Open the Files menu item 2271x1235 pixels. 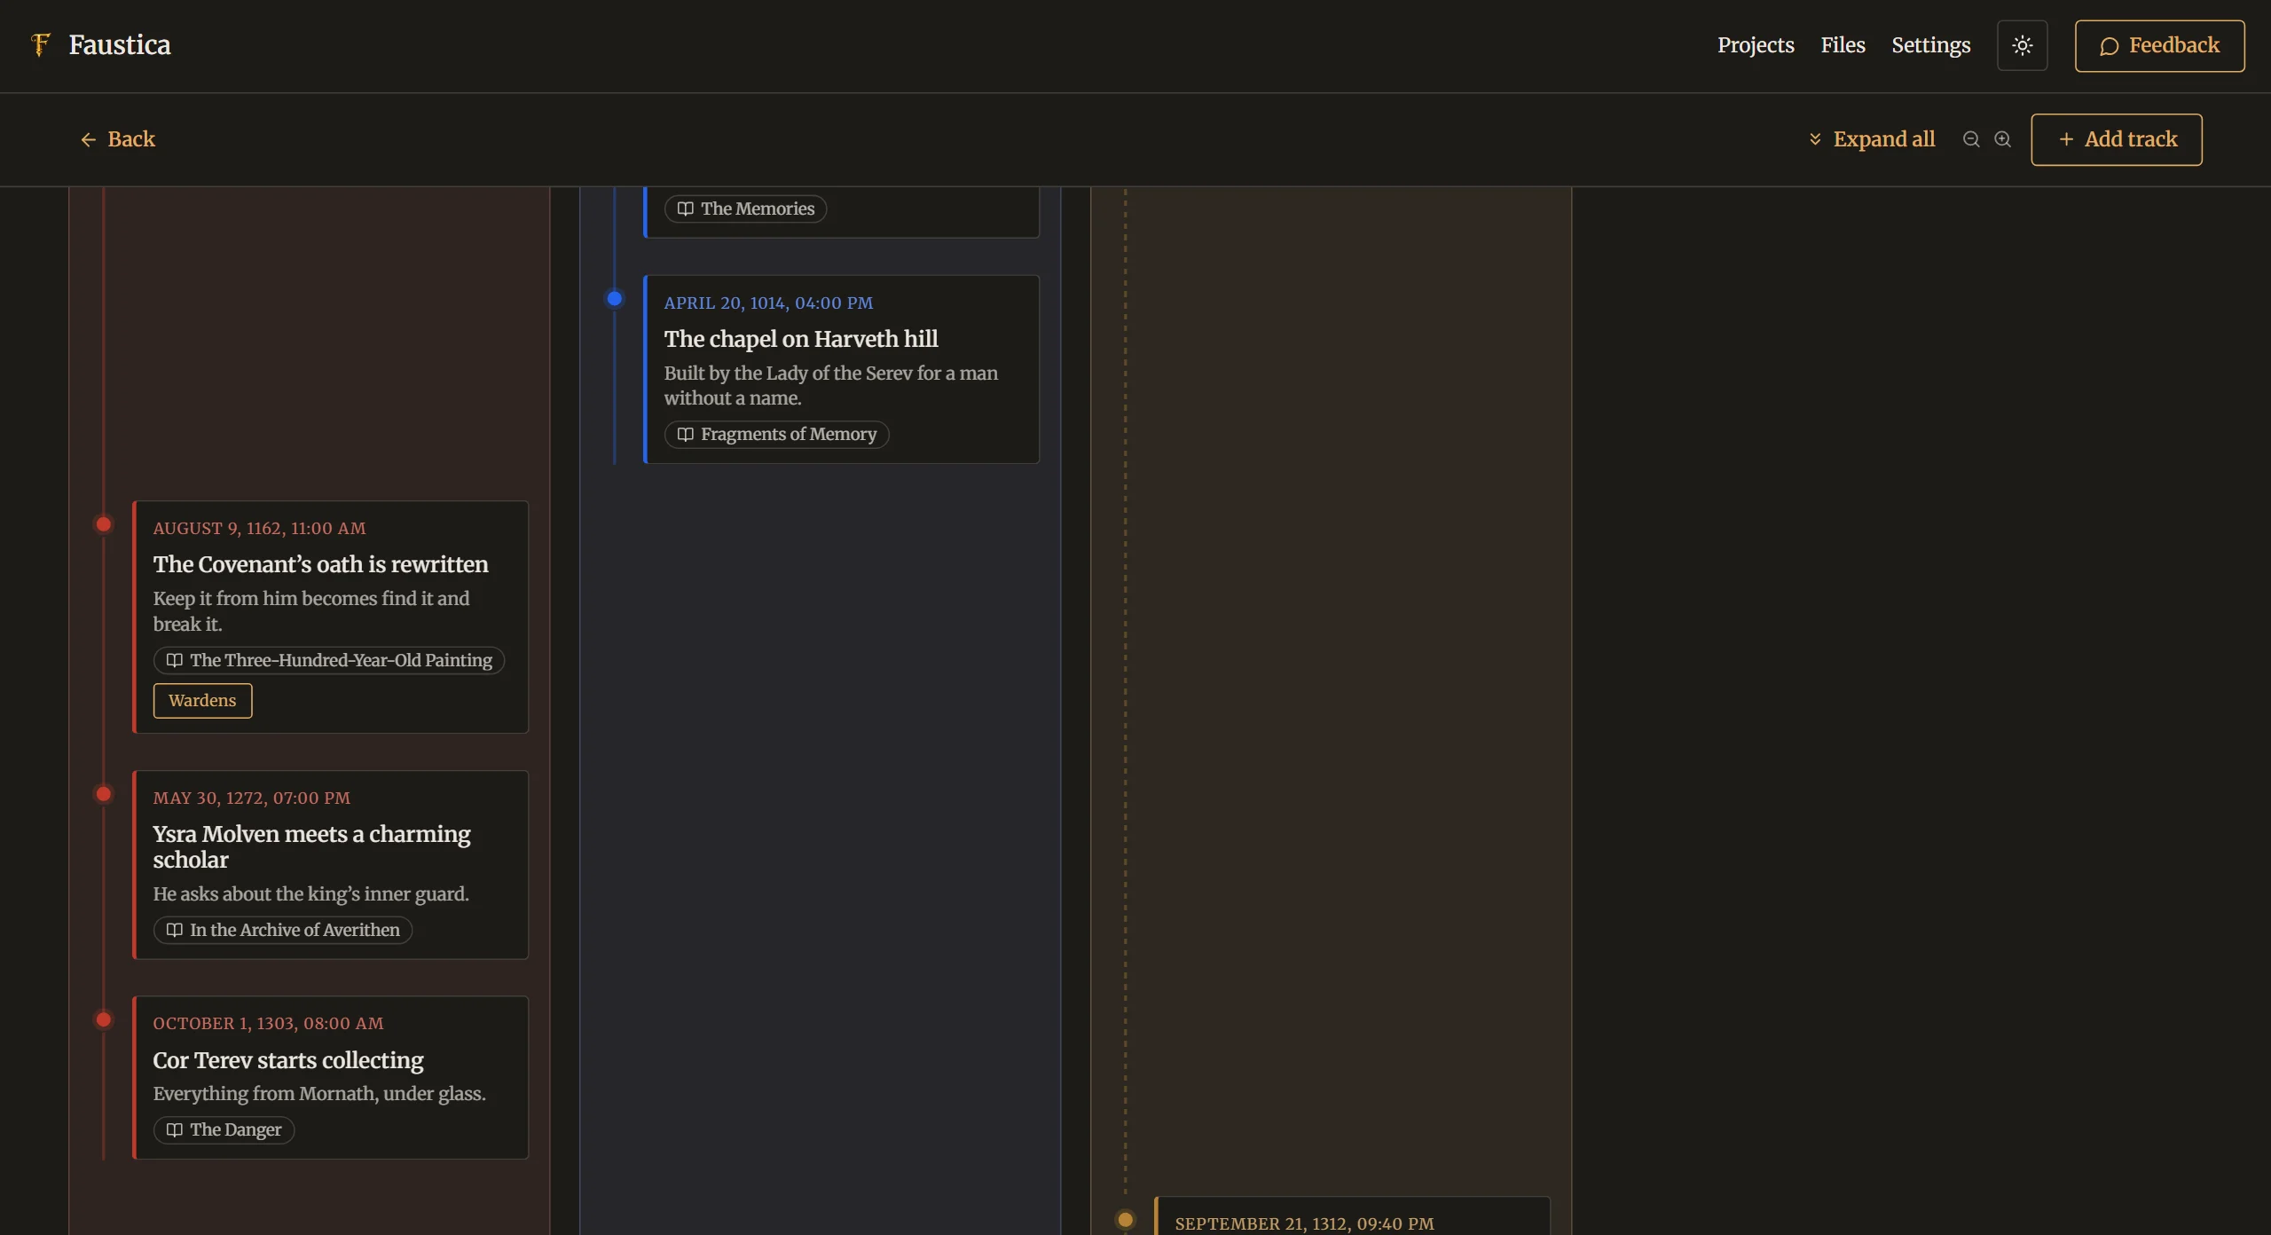pyautogui.click(x=1843, y=45)
